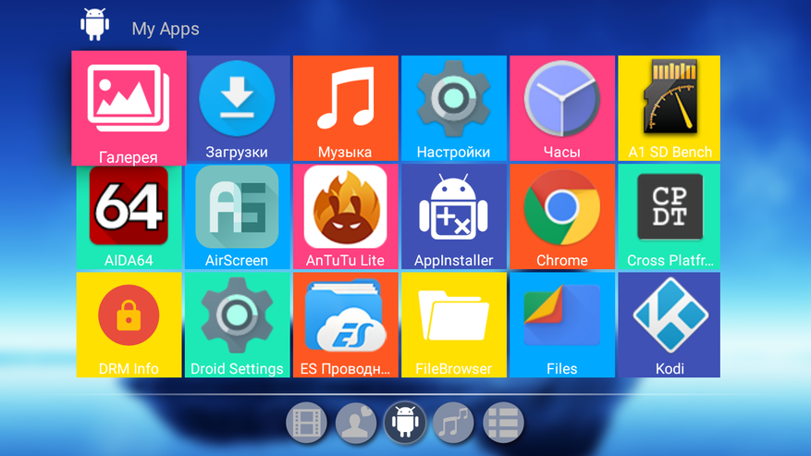811x456 pixels.
Task: Open the Загрузки downloads app
Action: tap(237, 108)
